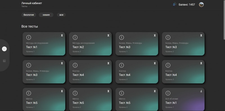Screen dimensions: 225x111
Task: Open Тест №5 title on Уровень 1 card
Action: coord(31,103)
